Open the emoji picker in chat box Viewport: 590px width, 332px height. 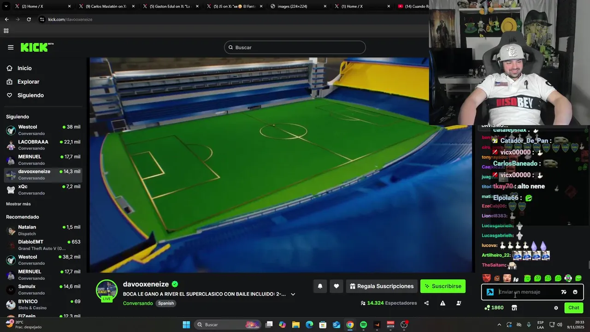click(575, 292)
